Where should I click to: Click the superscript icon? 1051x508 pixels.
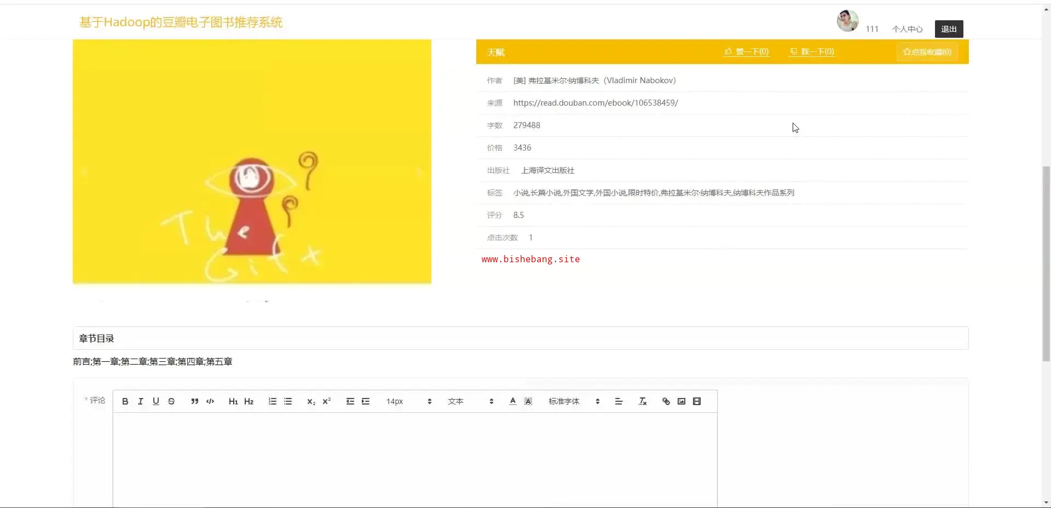(327, 401)
